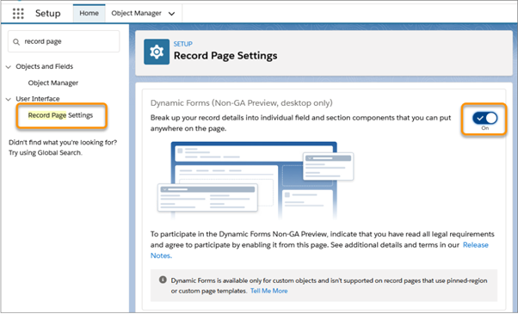Click the Setup app name label

coord(48,13)
